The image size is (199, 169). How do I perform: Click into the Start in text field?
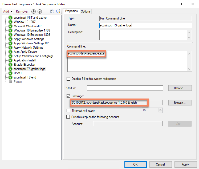125,88
